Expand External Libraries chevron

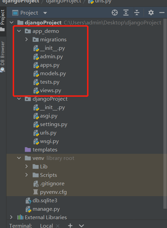11,217
